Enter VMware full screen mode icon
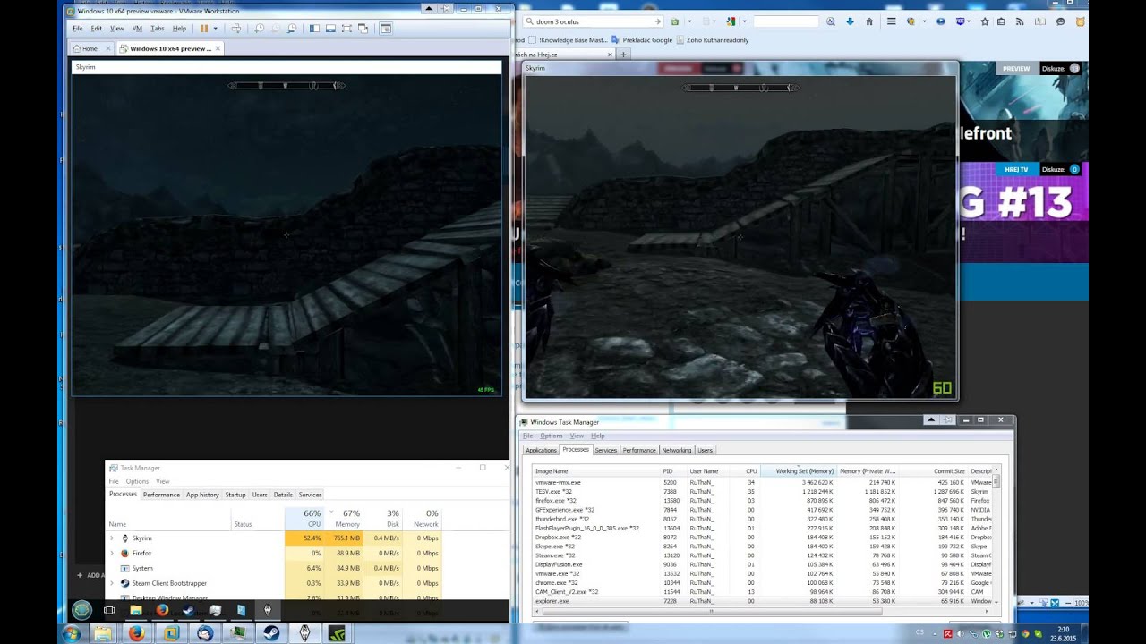This screenshot has height=644, width=1146. (346, 29)
